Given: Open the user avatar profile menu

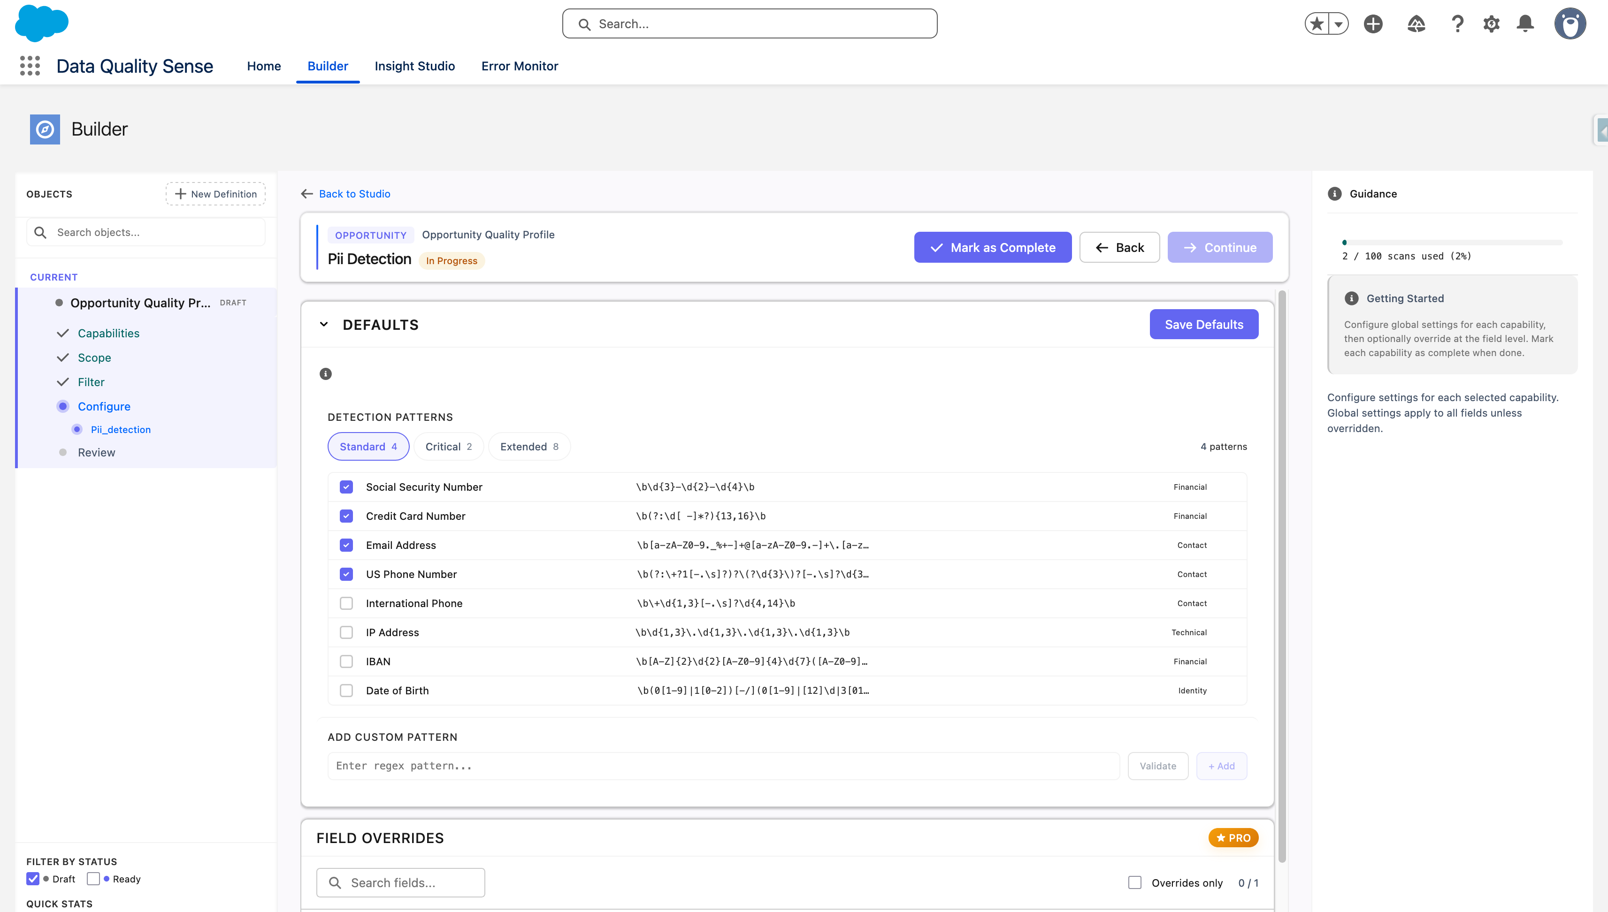Looking at the screenshot, I should tap(1570, 24).
